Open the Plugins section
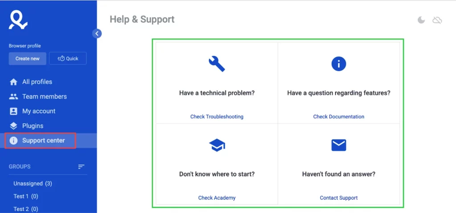This screenshot has width=456, height=213. [33, 126]
